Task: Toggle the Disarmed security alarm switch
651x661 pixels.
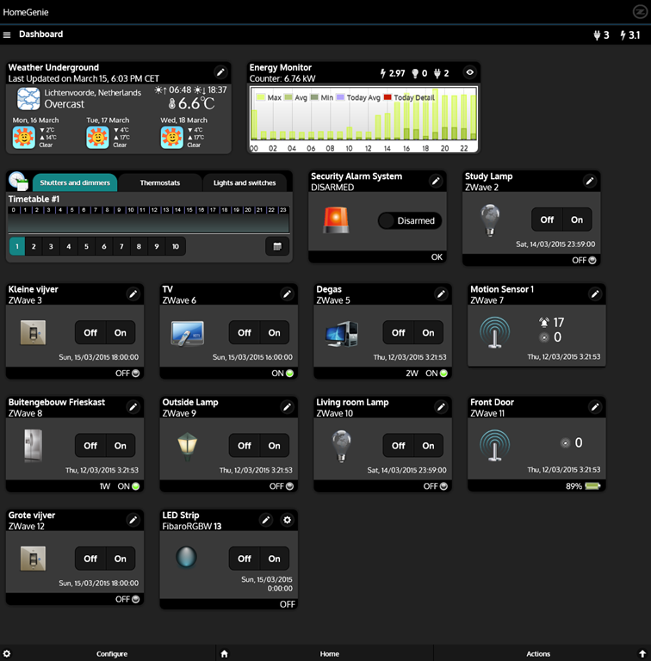Action: click(x=410, y=220)
